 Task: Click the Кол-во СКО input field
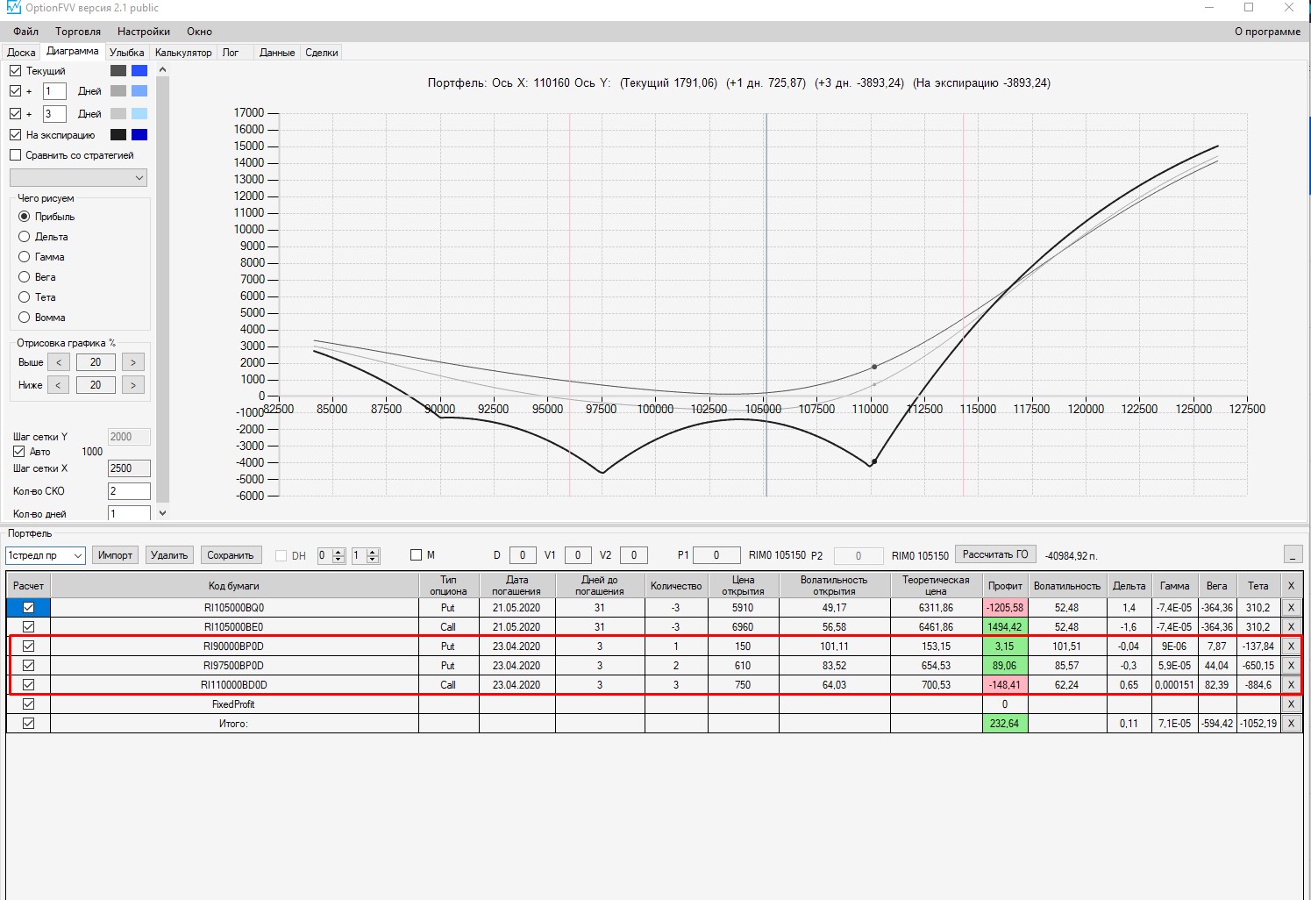click(129, 491)
